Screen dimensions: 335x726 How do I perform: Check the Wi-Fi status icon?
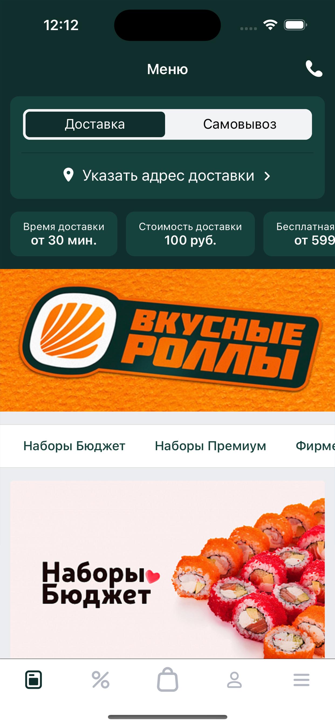click(x=270, y=25)
